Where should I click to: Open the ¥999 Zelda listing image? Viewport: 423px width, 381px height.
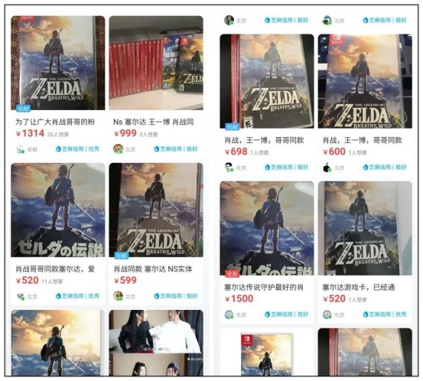[x=156, y=63]
